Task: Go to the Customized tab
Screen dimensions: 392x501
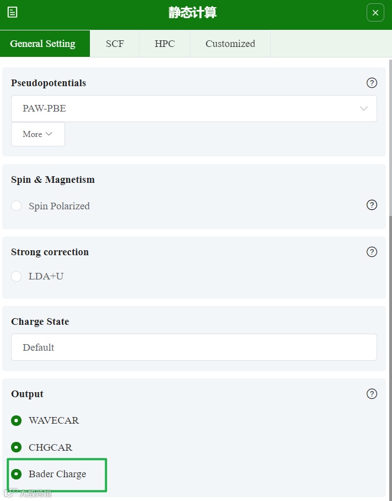Action: [x=230, y=44]
